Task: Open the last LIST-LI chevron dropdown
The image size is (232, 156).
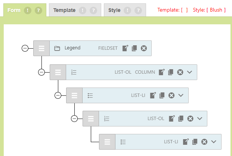Action: point(214,142)
